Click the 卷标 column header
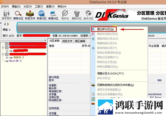 [52, 46]
